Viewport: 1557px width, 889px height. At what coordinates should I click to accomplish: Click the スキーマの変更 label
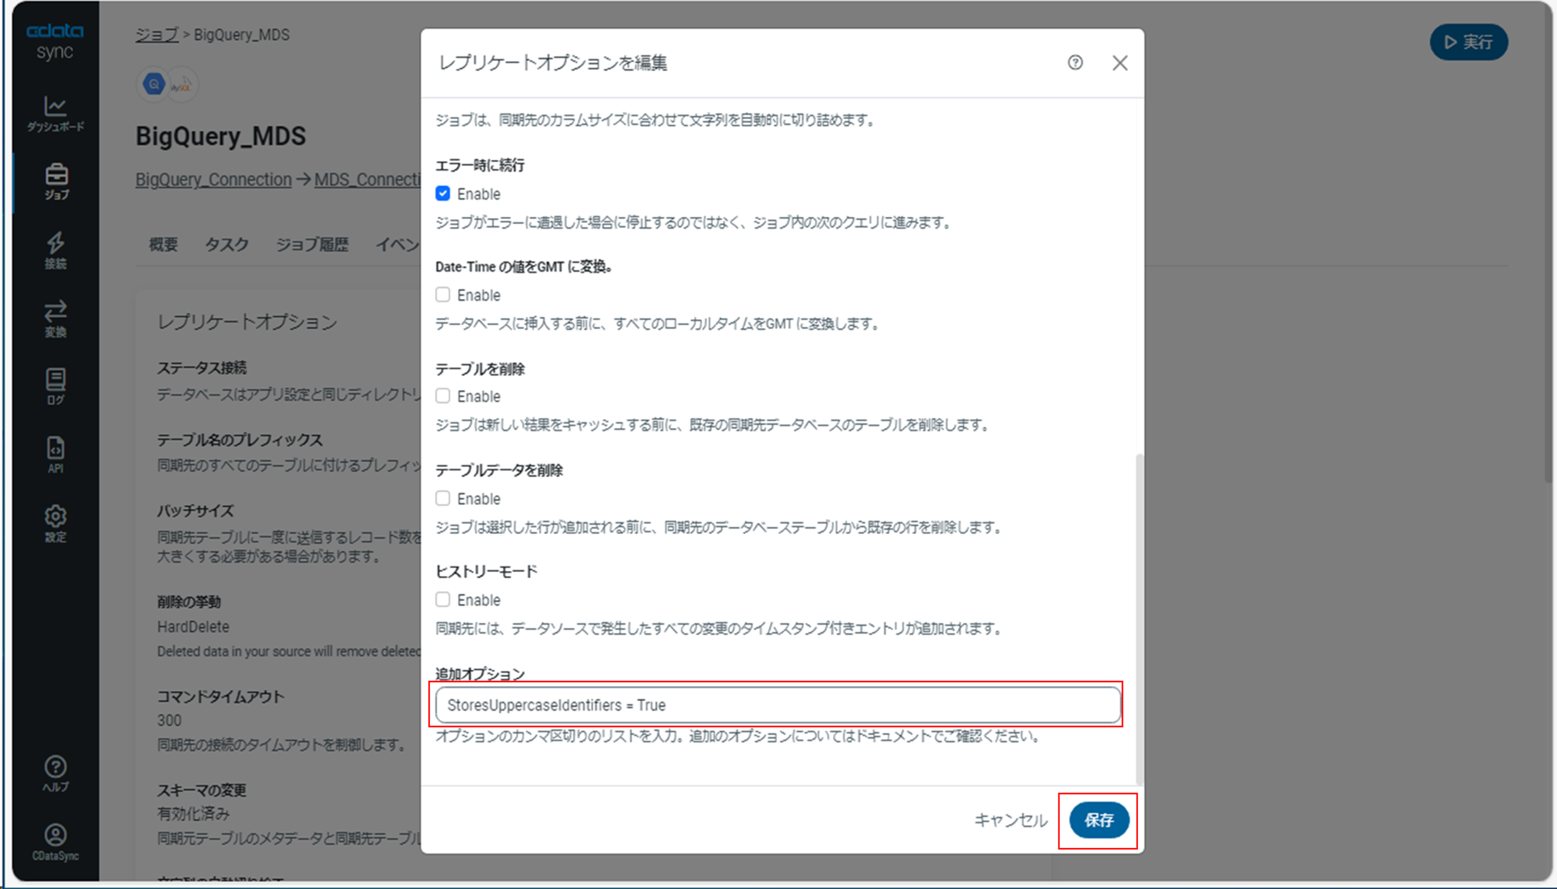tap(202, 790)
